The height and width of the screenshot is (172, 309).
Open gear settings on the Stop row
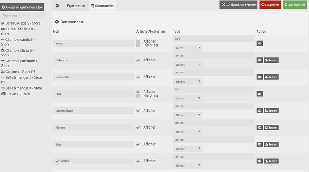pos(260,144)
